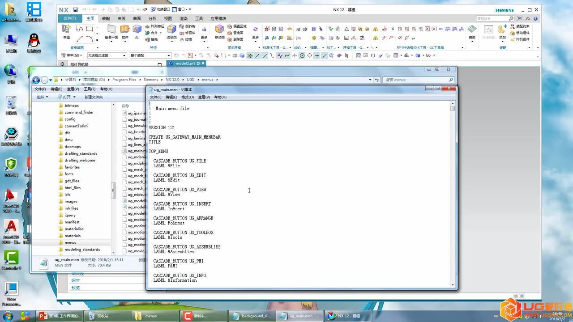Click the 基准平面 (Datum Plane) icon
Image resolution: width=573 pixels, height=322 pixels.
click(x=111, y=31)
